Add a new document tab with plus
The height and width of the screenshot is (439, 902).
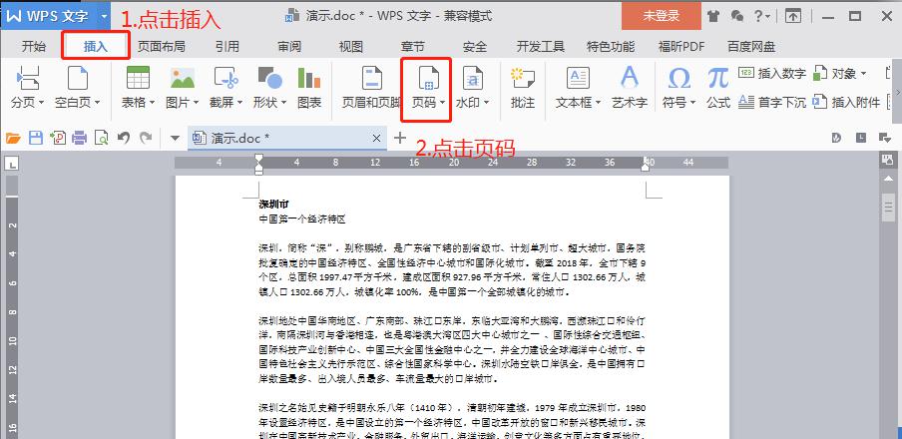(x=400, y=138)
